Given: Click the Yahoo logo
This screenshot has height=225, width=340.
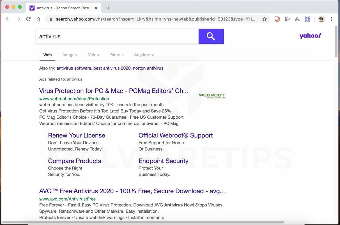Looking at the screenshot, I should pos(310,36).
